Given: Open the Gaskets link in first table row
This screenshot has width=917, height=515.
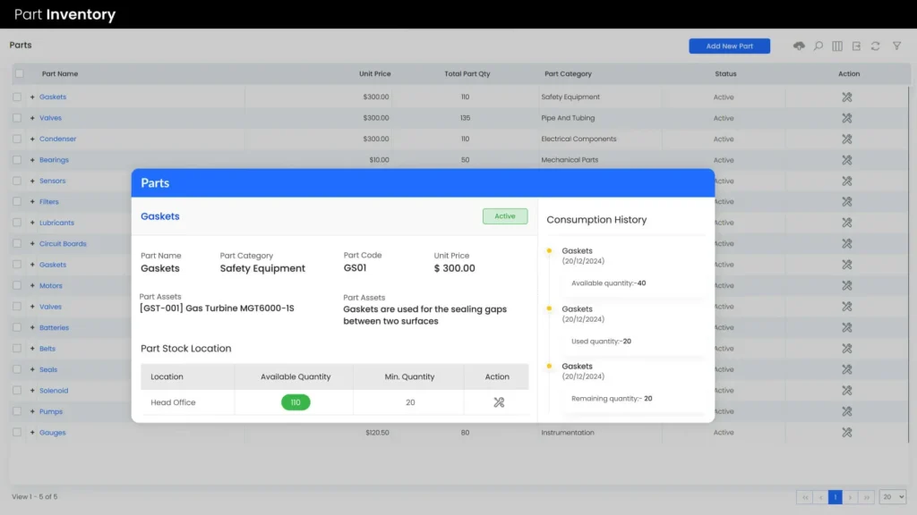Looking at the screenshot, I should click(x=53, y=97).
